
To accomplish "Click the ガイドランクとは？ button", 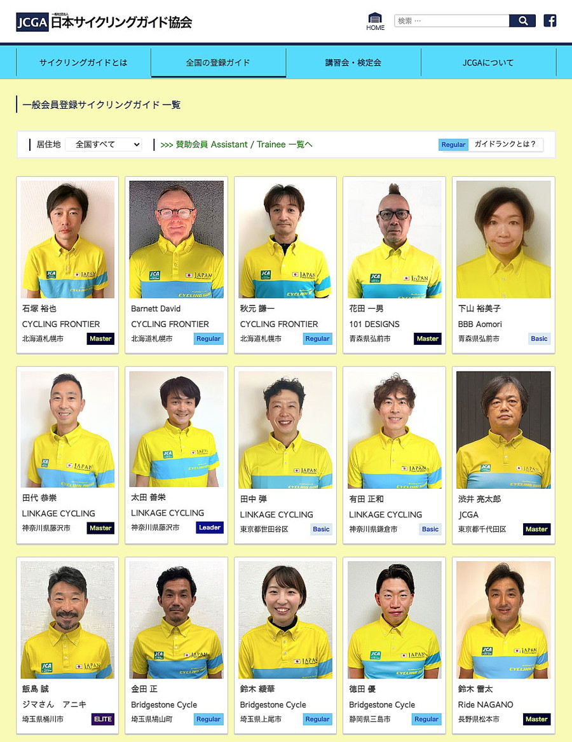I will coord(505,144).
